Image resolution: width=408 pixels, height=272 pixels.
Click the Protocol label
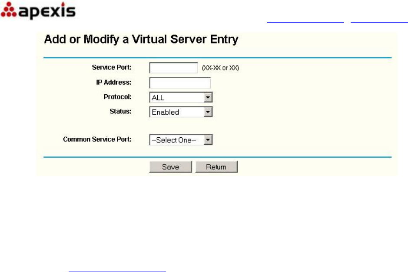click(x=117, y=97)
